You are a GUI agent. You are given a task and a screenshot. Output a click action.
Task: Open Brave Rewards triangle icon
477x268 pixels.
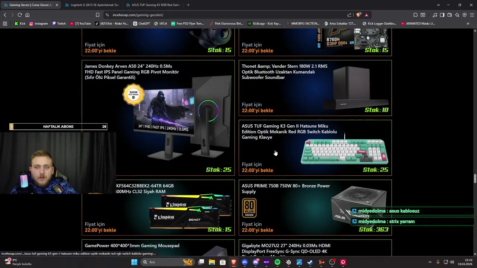[x=367, y=15]
